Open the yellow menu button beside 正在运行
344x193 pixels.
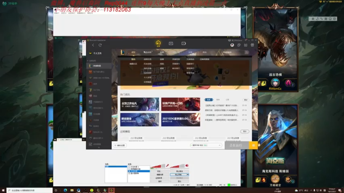click(x=253, y=145)
